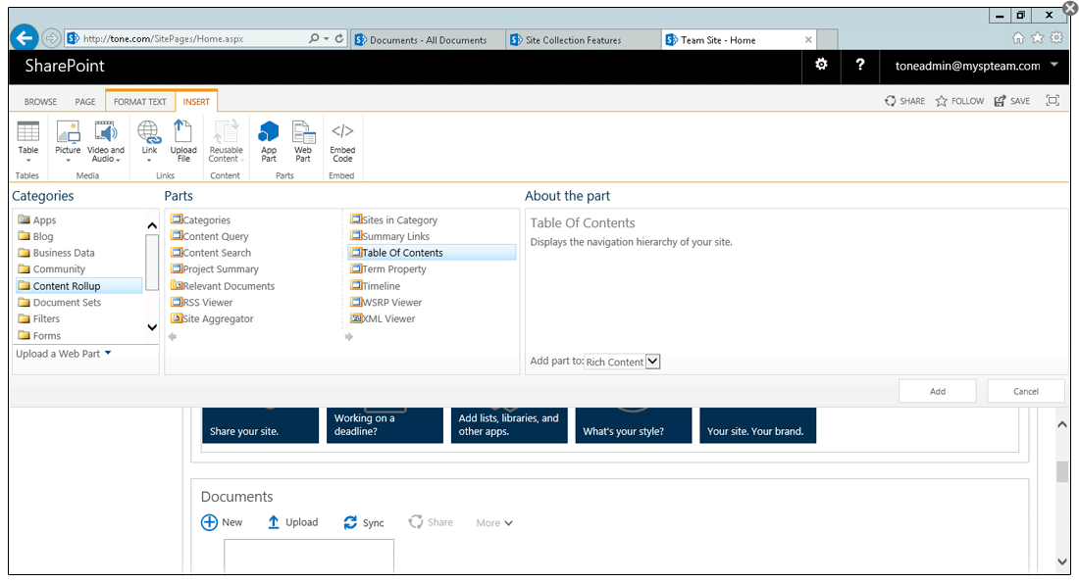
Task: Open Video and Audio insert option
Action: tap(106, 141)
